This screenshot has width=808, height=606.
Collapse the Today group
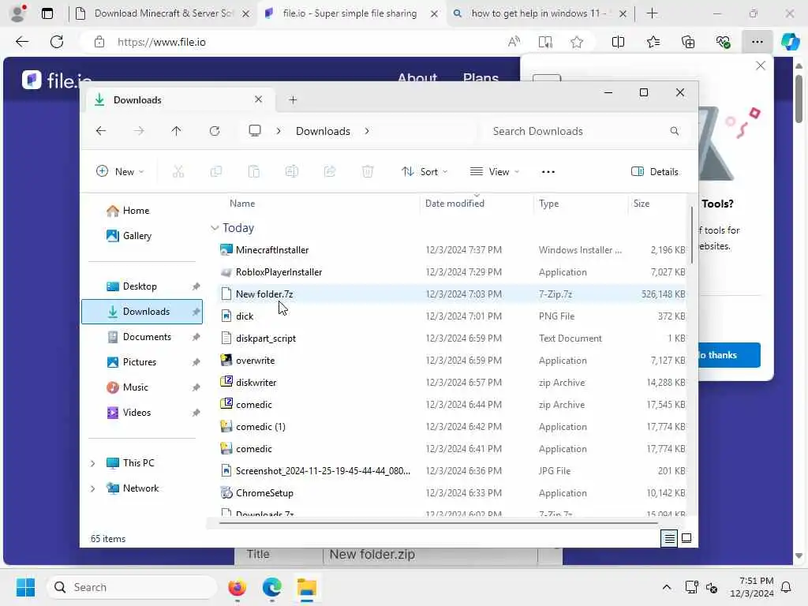(x=215, y=228)
